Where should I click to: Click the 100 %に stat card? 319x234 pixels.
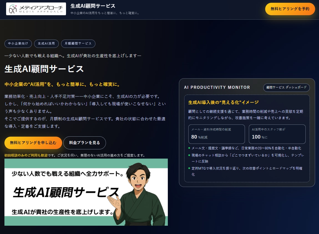(x=277, y=134)
